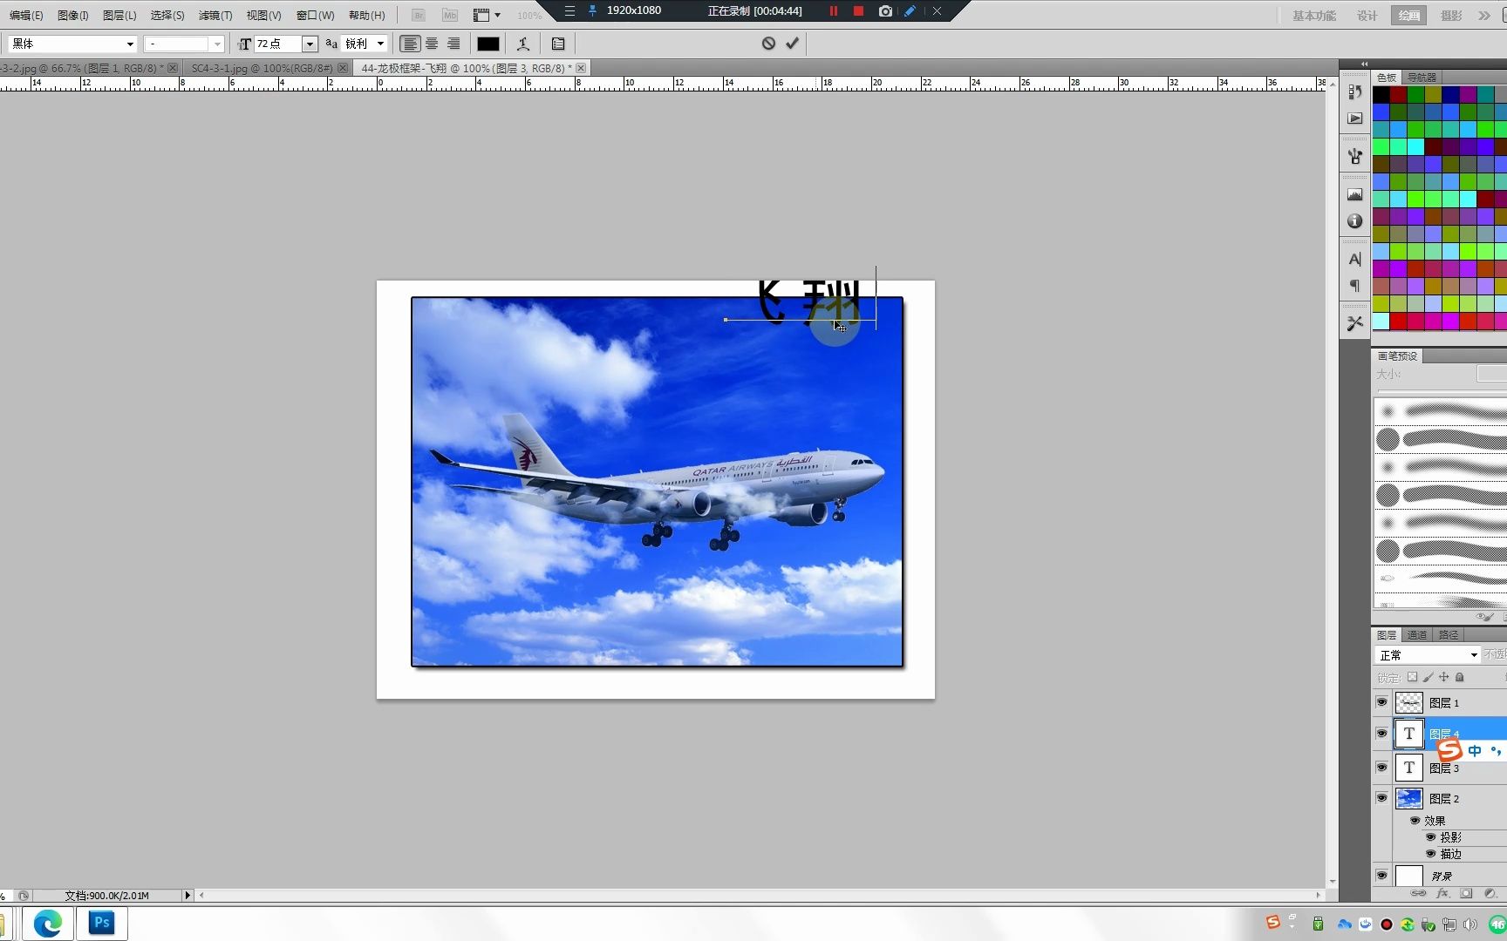The image size is (1507, 941).
Task: Collapse the panel dock with double arrow
Action: click(1365, 64)
